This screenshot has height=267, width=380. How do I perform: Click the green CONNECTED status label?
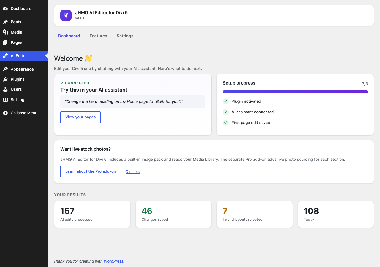(75, 83)
